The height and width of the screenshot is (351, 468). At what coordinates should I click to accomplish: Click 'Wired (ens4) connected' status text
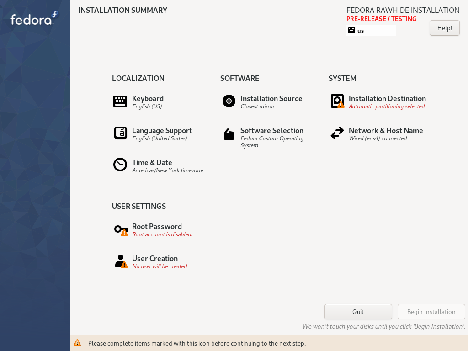378,138
